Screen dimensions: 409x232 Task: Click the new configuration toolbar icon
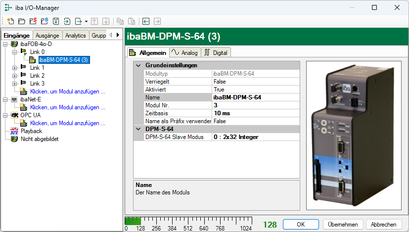click(x=10, y=21)
